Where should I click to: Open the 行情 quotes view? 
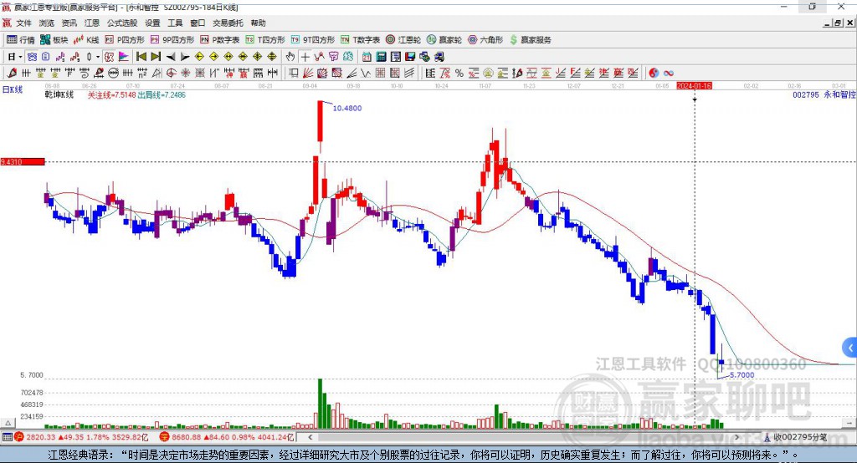point(21,40)
